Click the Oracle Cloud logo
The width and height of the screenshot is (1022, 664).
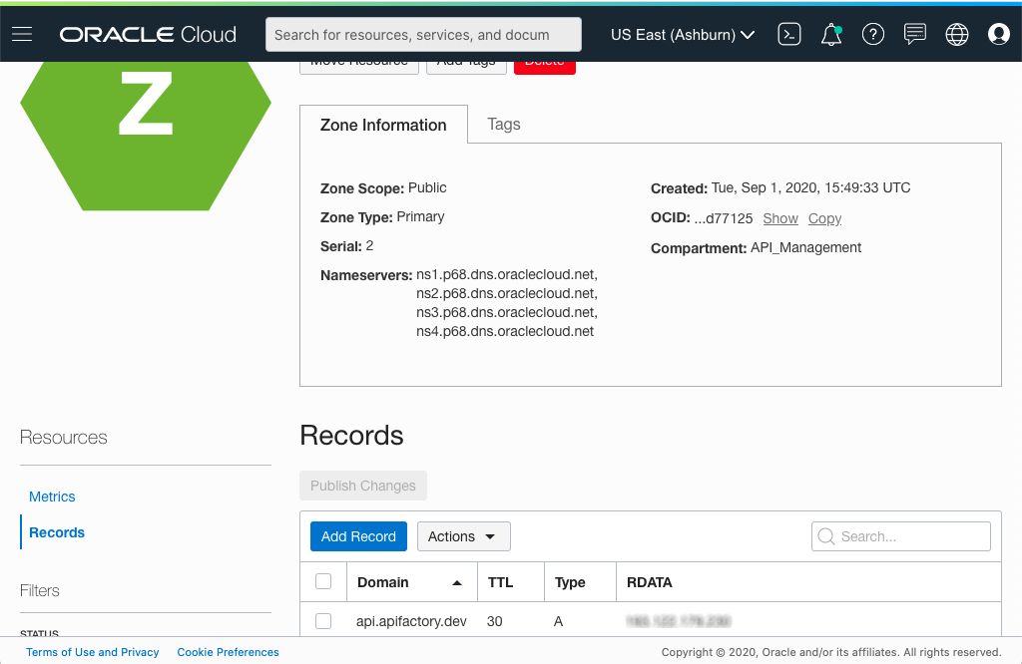click(x=147, y=34)
